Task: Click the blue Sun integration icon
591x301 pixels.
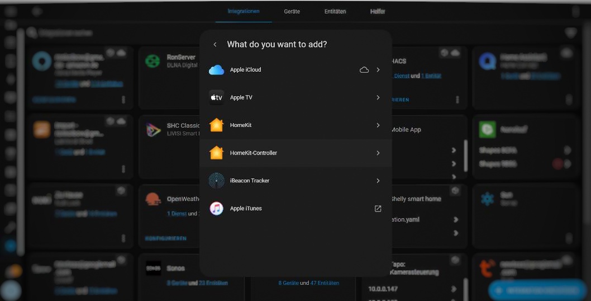Action: [487, 199]
